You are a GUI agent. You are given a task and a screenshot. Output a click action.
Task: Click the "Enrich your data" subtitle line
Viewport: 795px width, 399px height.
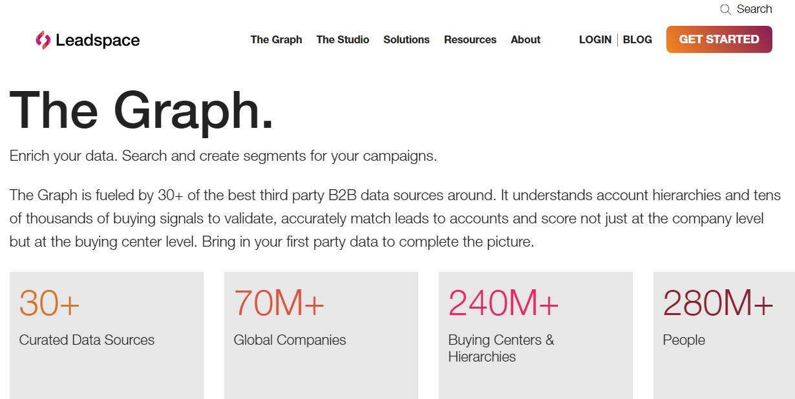tap(224, 156)
